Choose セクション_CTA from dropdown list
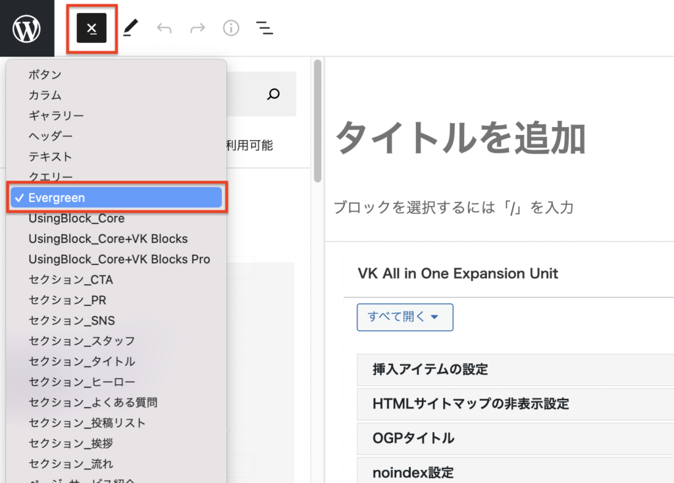 [x=70, y=280]
